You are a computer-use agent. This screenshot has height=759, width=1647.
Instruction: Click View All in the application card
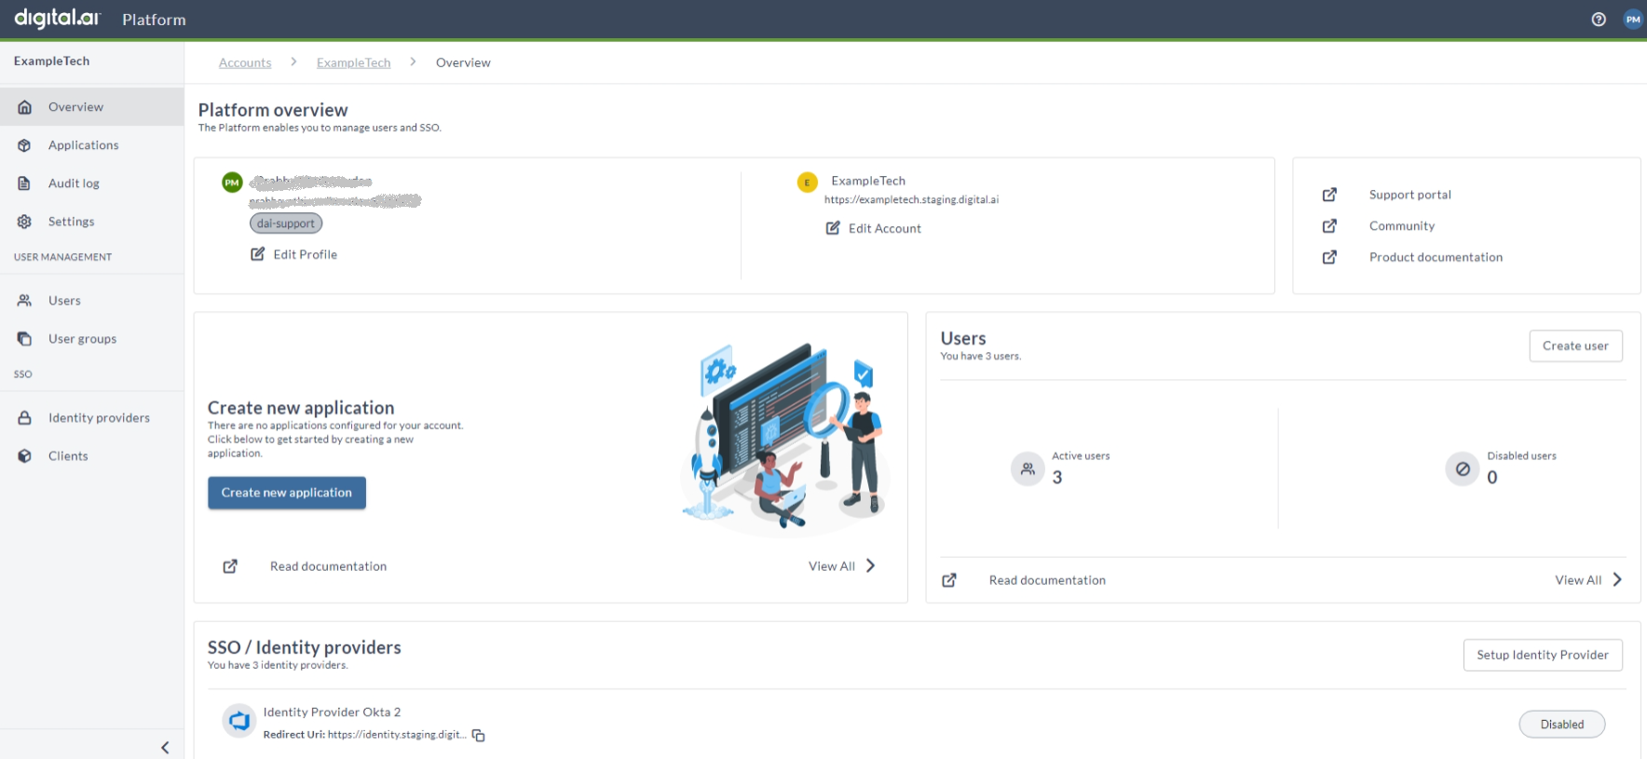(x=832, y=566)
